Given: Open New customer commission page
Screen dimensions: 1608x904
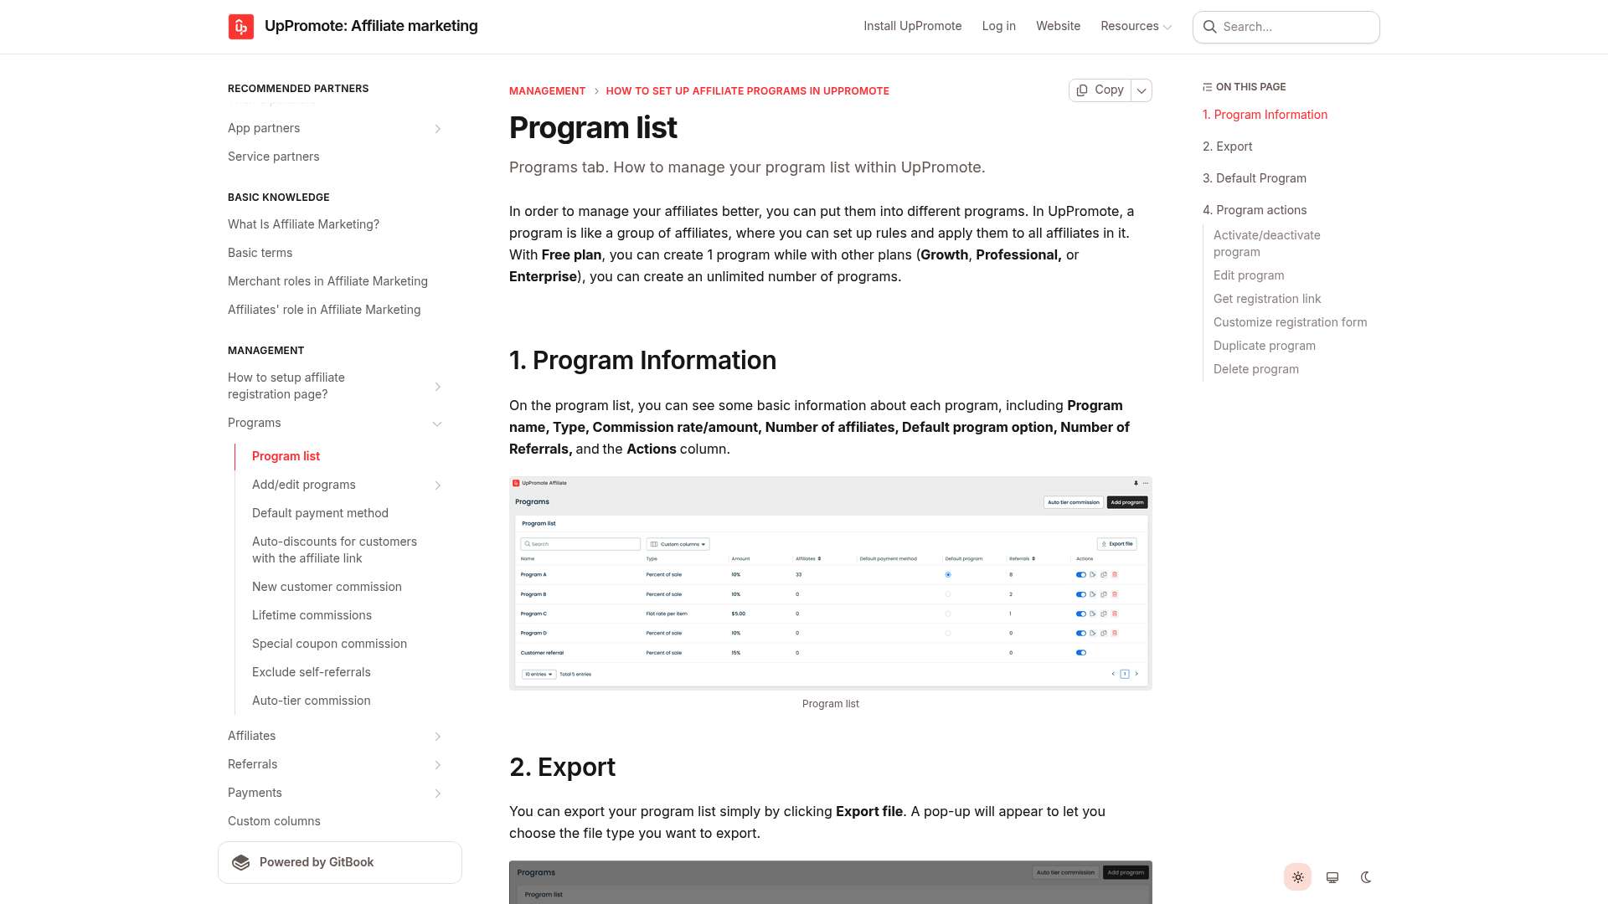Looking at the screenshot, I should 327,587.
